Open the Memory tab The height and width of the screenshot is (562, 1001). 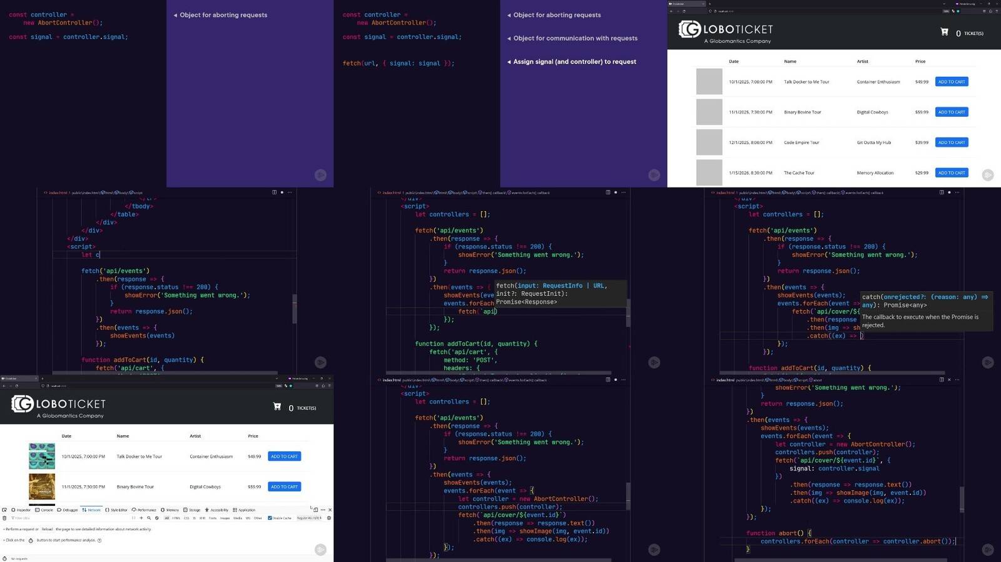170,510
